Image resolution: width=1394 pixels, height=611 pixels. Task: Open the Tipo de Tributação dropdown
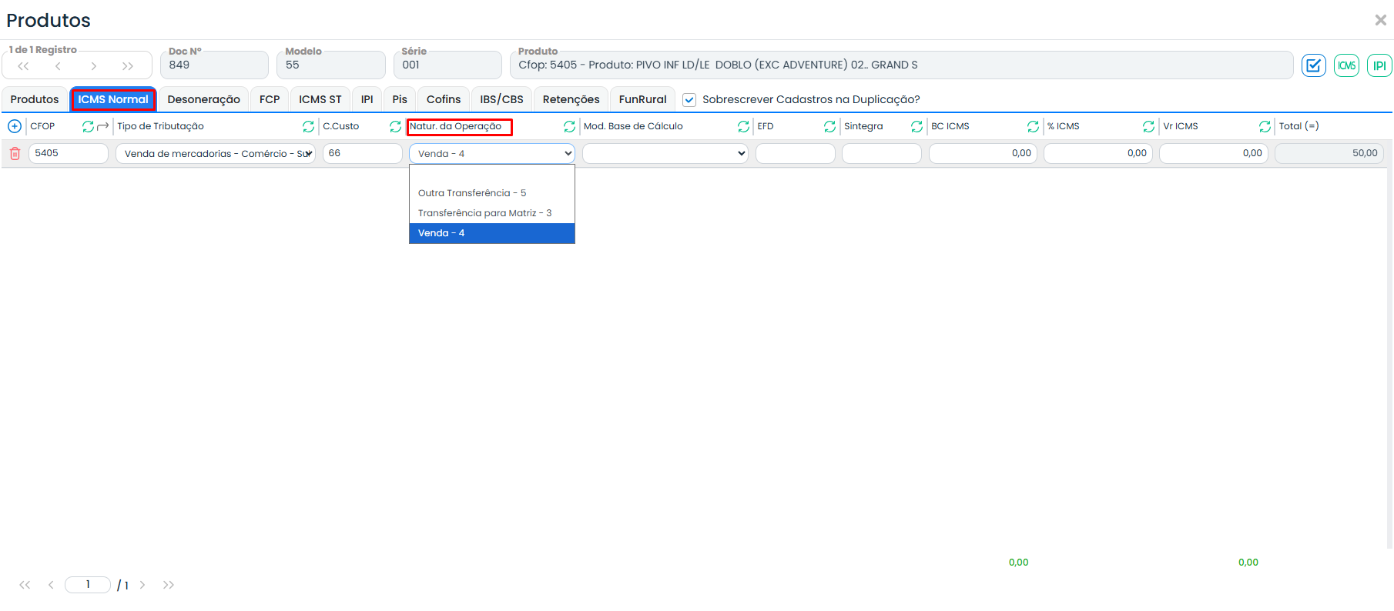click(216, 154)
